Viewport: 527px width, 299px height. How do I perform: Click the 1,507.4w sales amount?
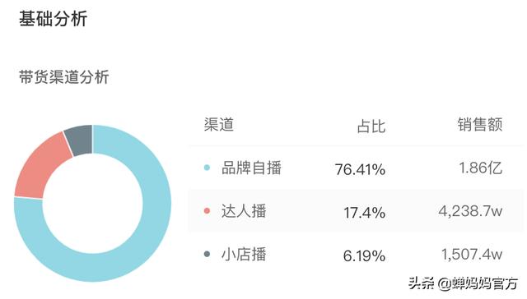pos(472,255)
